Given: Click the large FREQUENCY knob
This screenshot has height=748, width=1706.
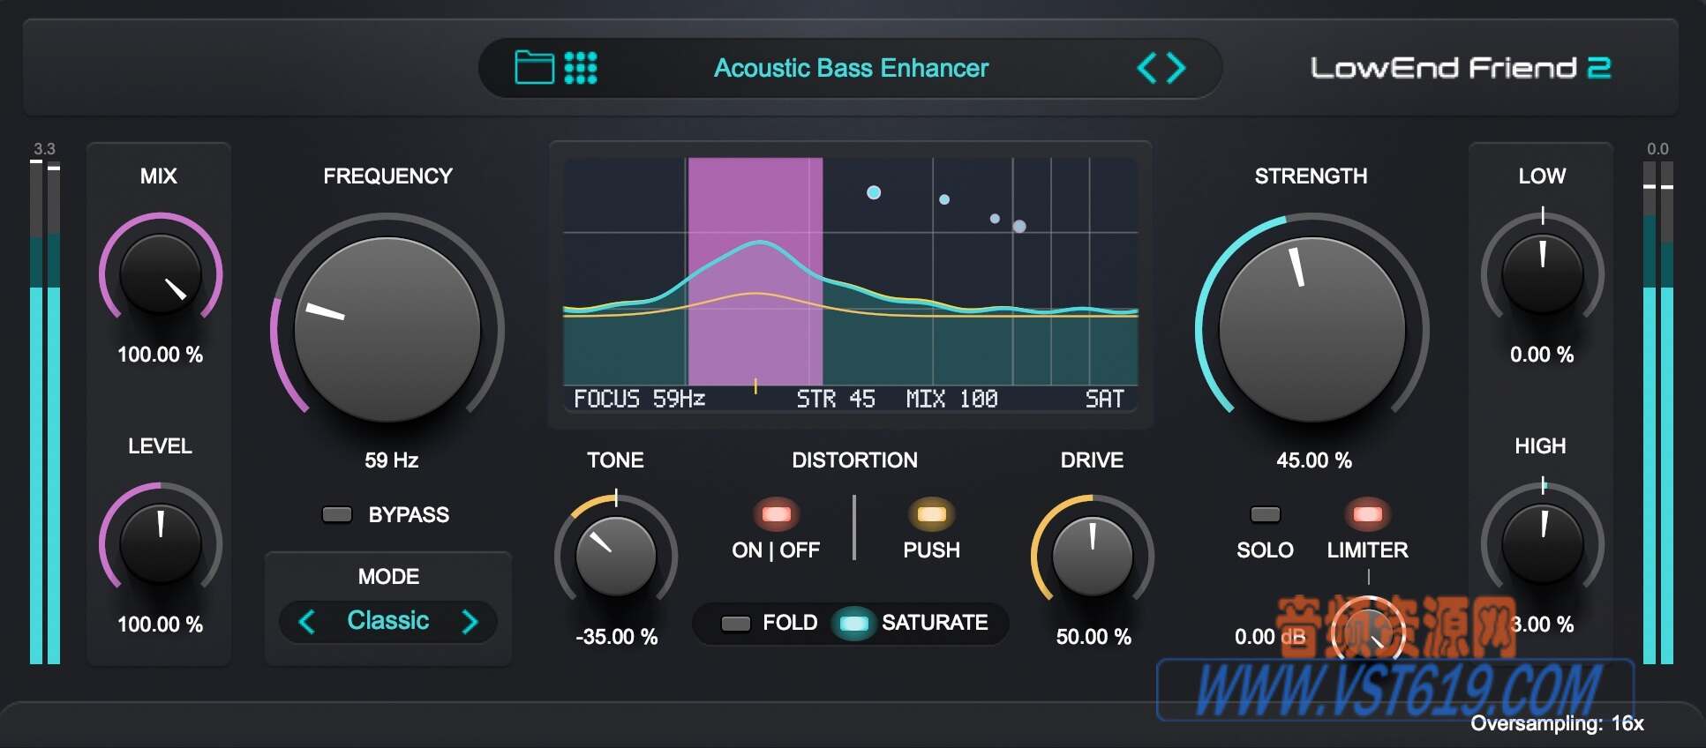Looking at the screenshot, I should coord(387,330).
